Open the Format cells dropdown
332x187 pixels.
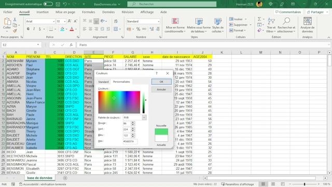tap(238, 31)
